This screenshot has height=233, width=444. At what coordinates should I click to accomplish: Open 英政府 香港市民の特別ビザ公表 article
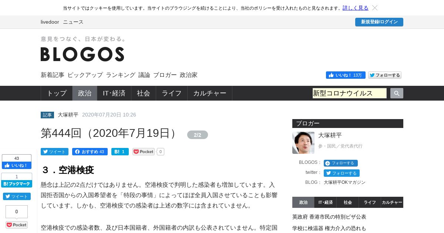329,217
